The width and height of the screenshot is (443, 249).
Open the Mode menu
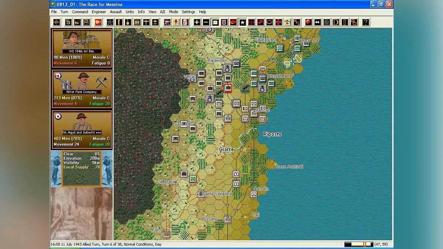174,12
